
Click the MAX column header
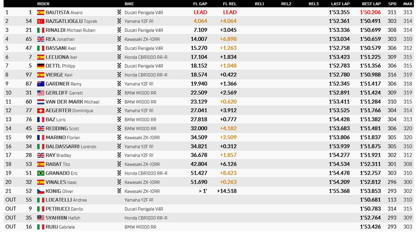tap(408, 4)
